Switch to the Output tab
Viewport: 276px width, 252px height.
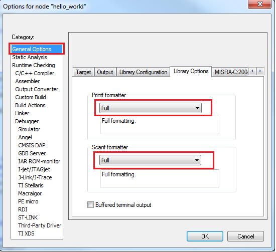click(105, 72)
